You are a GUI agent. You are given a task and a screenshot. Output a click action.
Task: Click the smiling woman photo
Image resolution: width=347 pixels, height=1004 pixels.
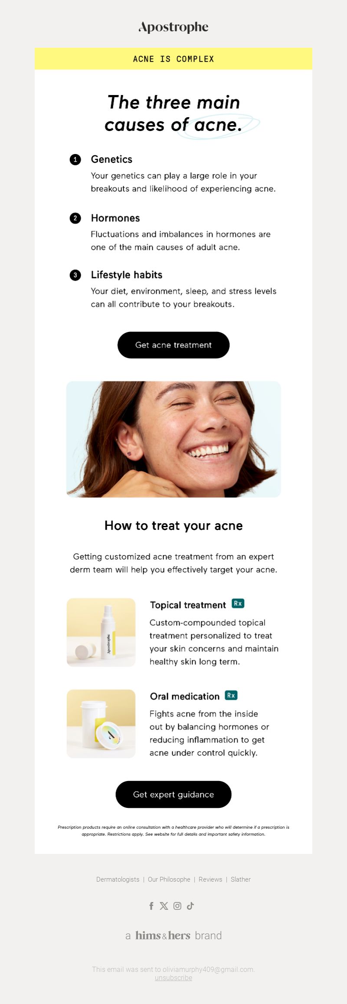173,439
